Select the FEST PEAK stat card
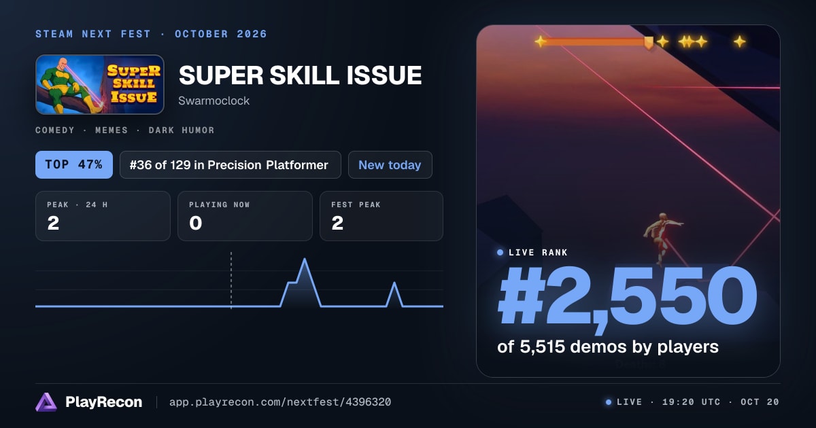 point(381,216)
